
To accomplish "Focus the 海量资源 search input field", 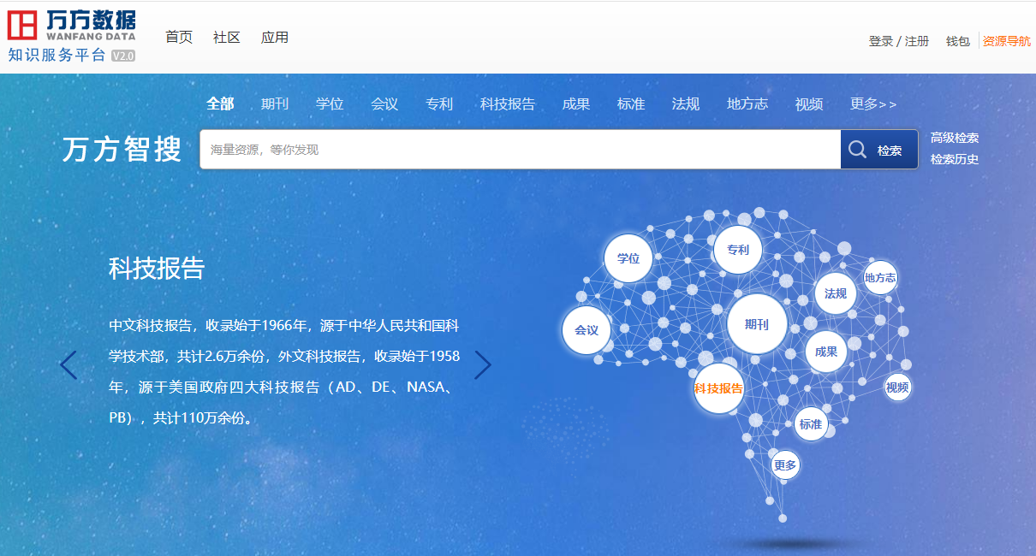I will (521, 150).
